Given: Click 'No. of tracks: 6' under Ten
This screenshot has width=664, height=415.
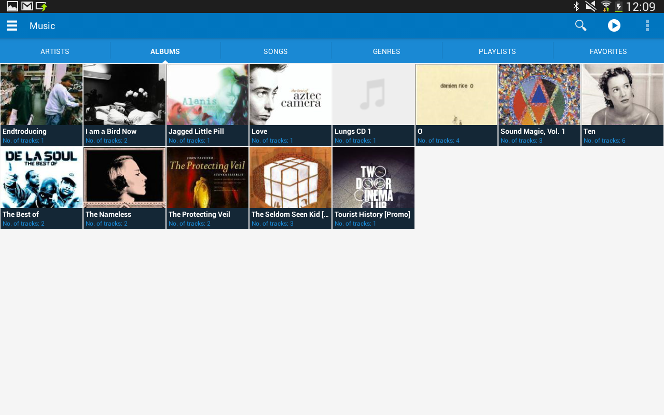Looking at the screenshot, I should [x=604, y=141].
